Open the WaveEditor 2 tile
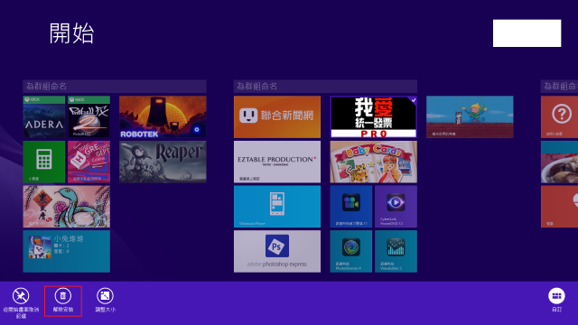Viewport: 578px width, 325px height. (x=396, y=251)
